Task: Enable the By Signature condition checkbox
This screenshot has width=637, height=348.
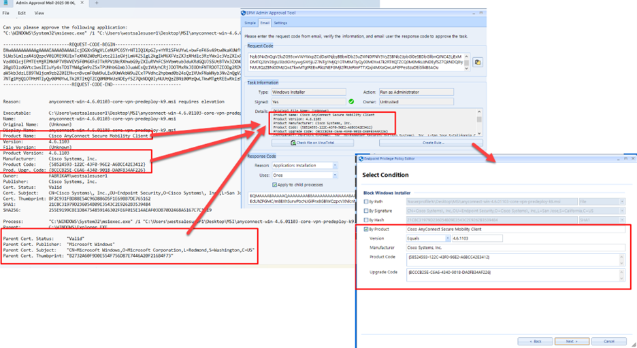Action: click(366, 211)
